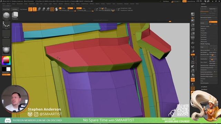Click the Divide button

pos(204,23)
